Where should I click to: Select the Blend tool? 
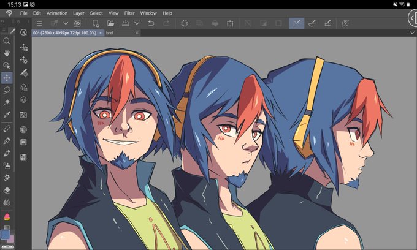7,202
